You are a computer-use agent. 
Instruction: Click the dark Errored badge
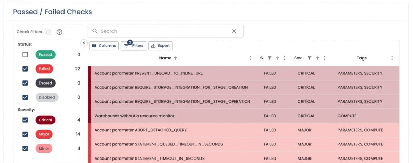tap(45, 83)
